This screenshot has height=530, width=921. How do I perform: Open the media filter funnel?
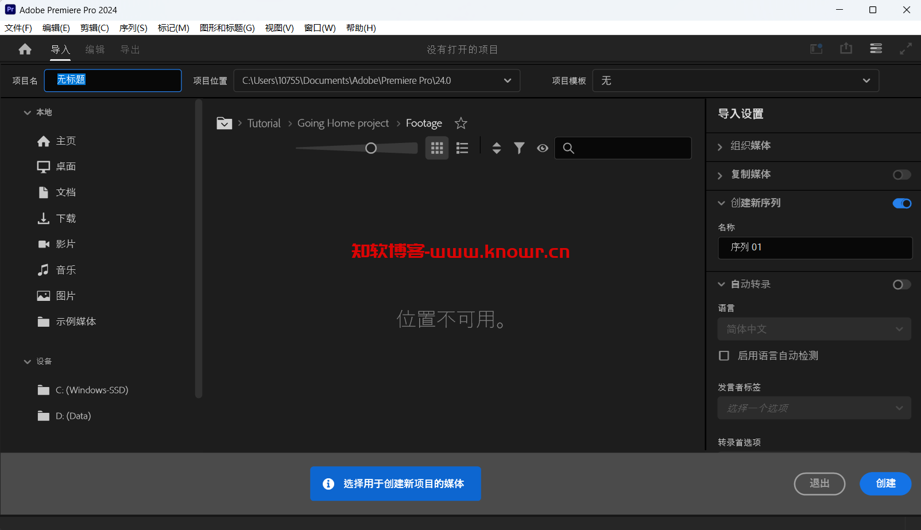point(519,148)
